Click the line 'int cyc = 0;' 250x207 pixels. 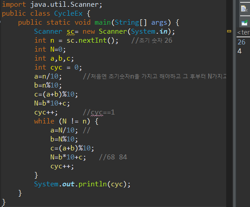58,67
